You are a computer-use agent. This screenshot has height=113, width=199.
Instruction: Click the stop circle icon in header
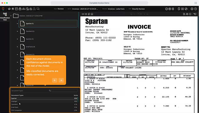coord(170,9)
